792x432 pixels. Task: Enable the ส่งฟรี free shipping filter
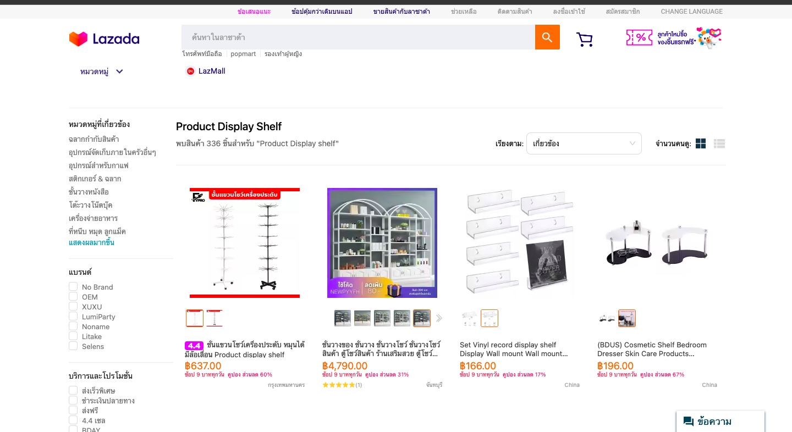click(x=73, y=411)
